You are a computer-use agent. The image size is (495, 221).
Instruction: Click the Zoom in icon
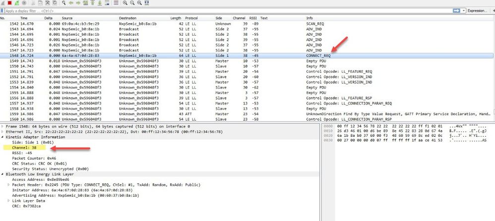point(125,3)
